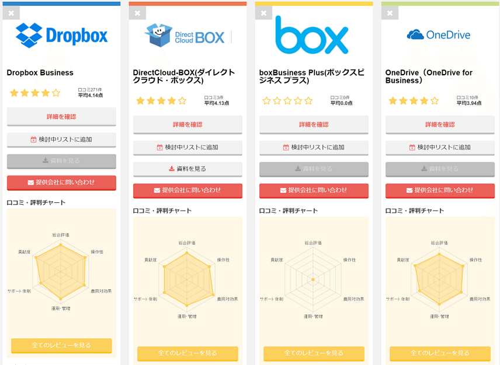Click 資料を見る for DirectCloud-BOX

pos(187,169)
